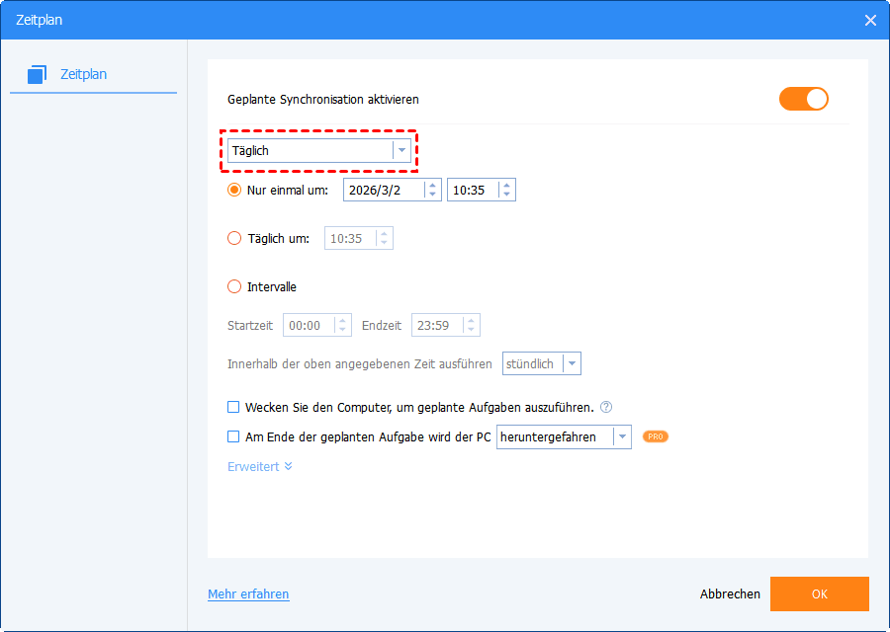Select the 'Täglich um' radio option
Screen dimensions: 890x632
(x=234, y=238)
